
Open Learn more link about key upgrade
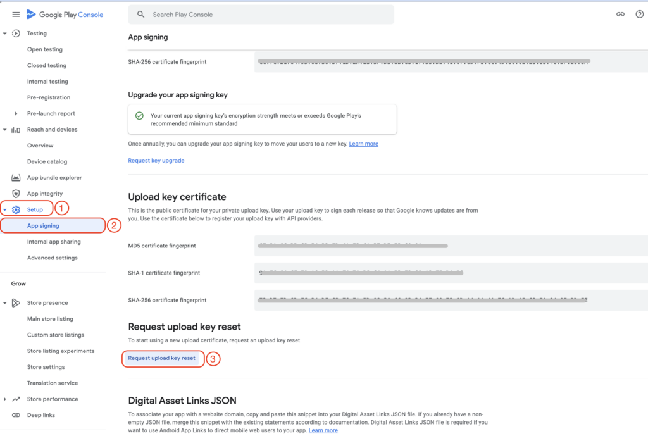point(363,144)
